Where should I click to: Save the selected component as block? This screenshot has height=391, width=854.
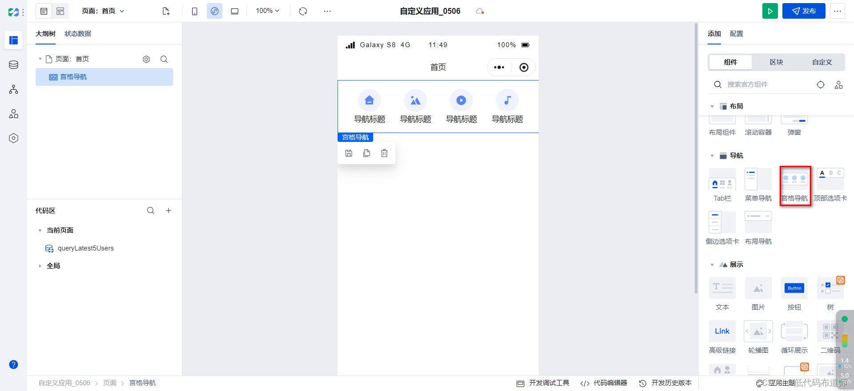pos(349,153)
